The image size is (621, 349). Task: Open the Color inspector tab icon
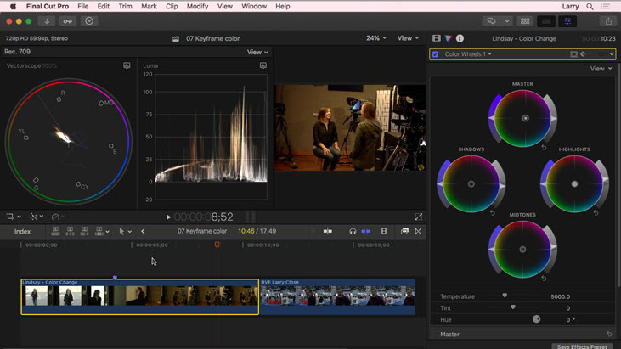(448, 38)
